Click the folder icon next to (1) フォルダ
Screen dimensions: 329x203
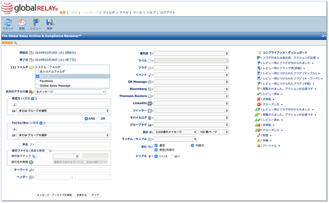(31, 67)
